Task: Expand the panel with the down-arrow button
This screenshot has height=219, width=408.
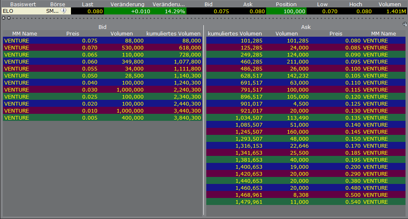Action: click(x=9, y=18)
